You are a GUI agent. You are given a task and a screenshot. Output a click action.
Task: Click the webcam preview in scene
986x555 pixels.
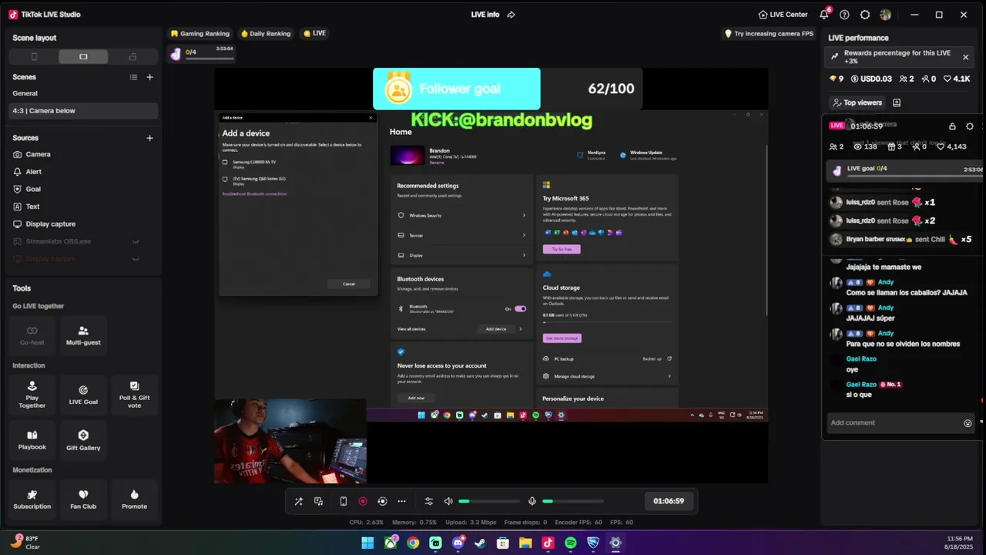pos(290,441)
